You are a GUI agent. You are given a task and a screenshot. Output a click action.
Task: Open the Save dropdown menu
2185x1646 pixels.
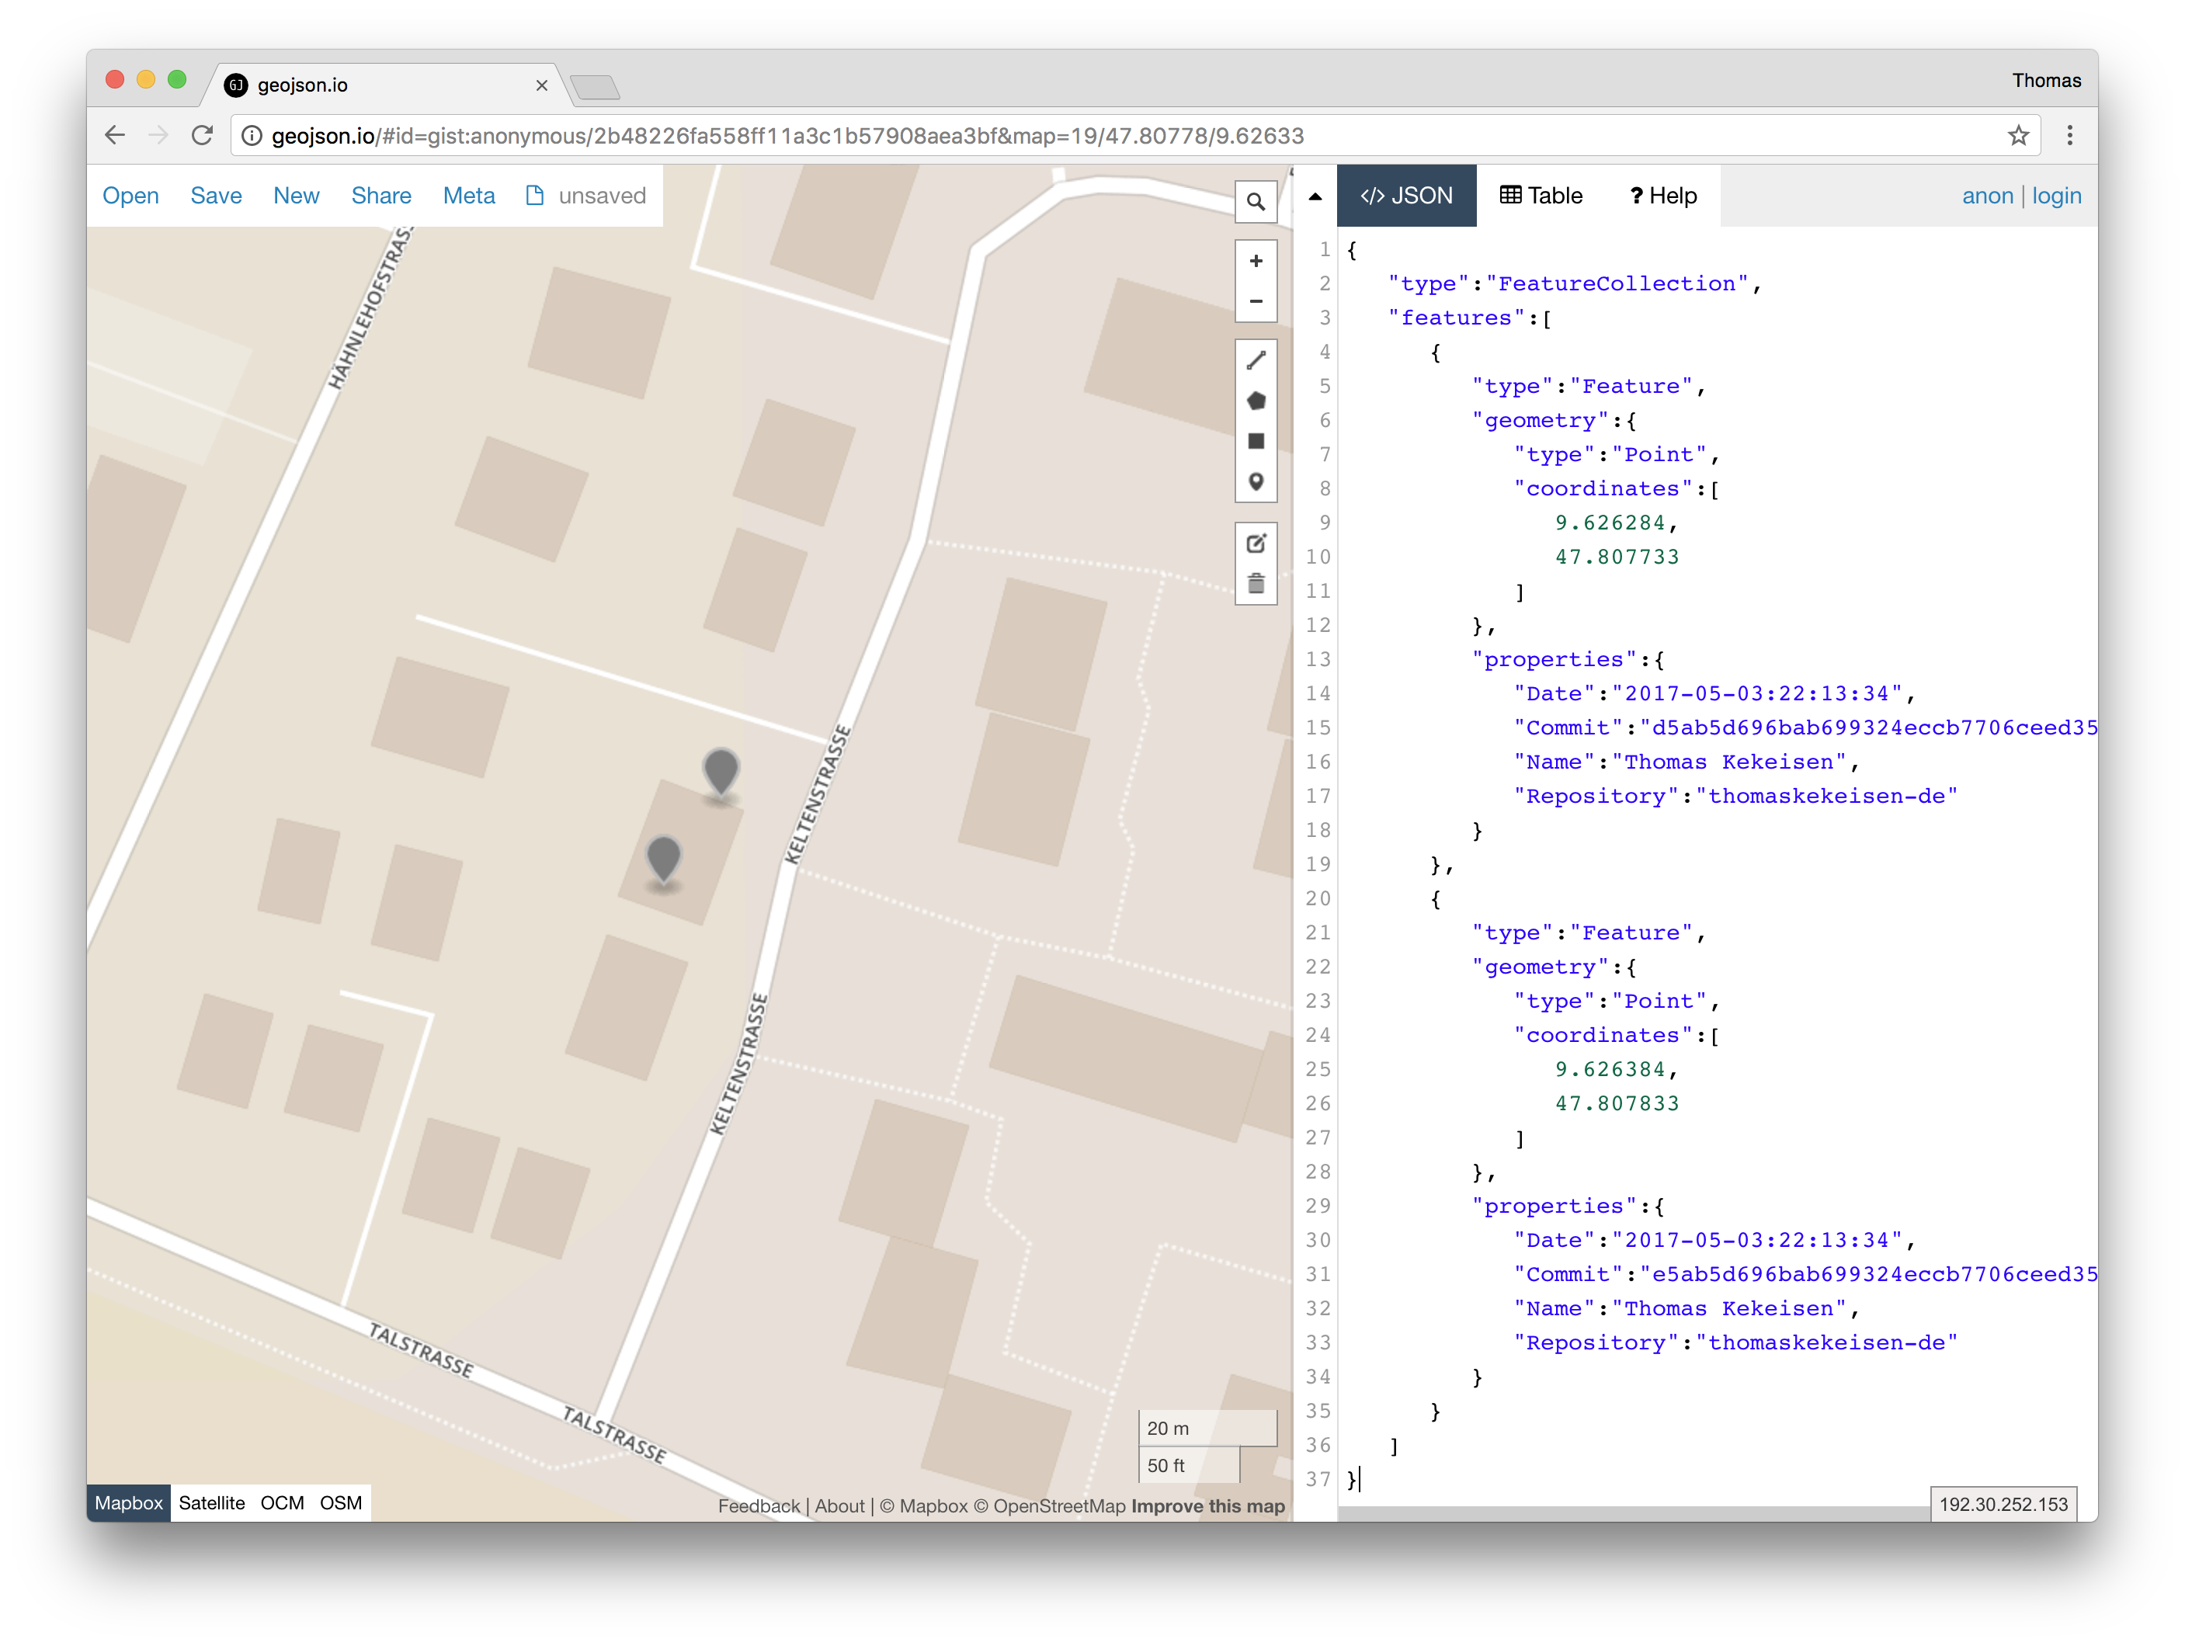coord(215,196)
